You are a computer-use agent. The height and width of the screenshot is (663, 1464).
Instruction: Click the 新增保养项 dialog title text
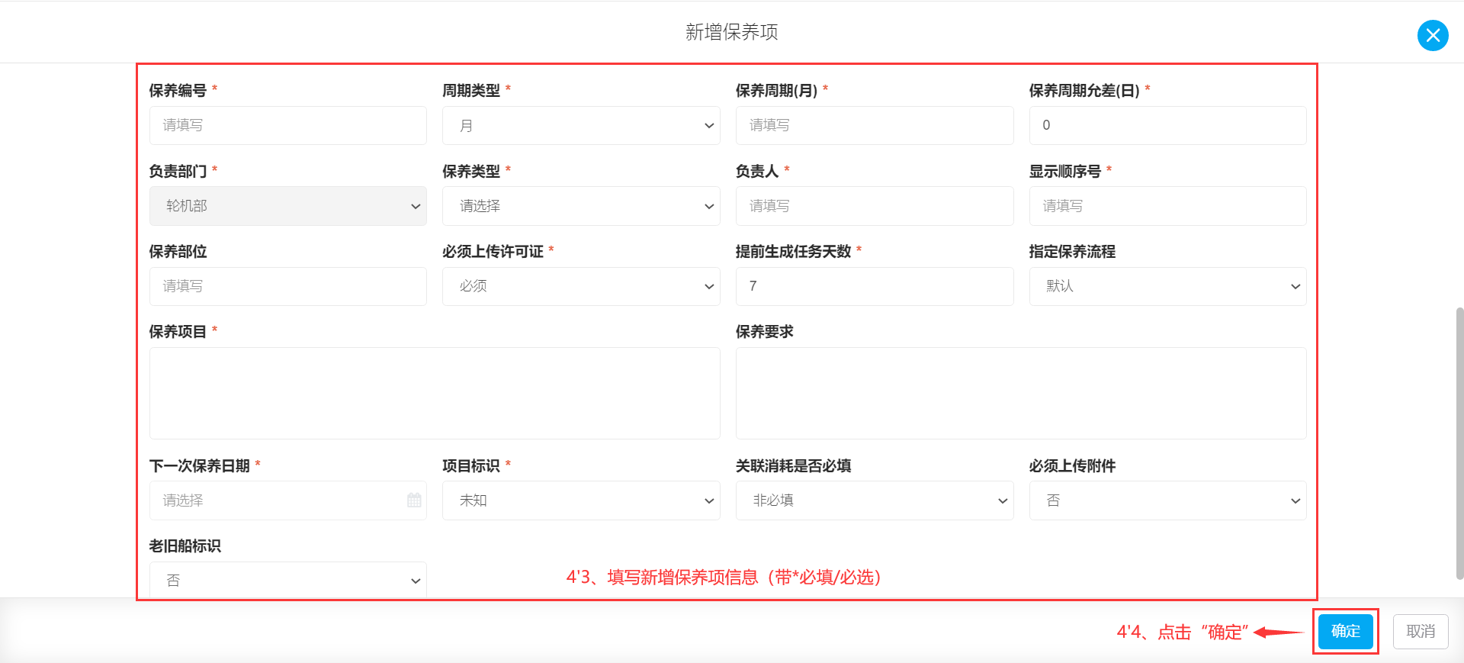[x=731, y=32]
